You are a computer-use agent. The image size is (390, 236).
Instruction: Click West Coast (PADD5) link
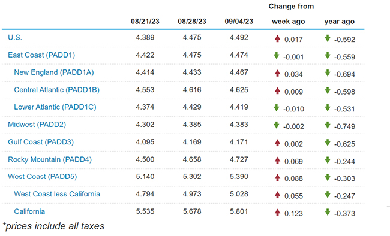pos(42,177)
